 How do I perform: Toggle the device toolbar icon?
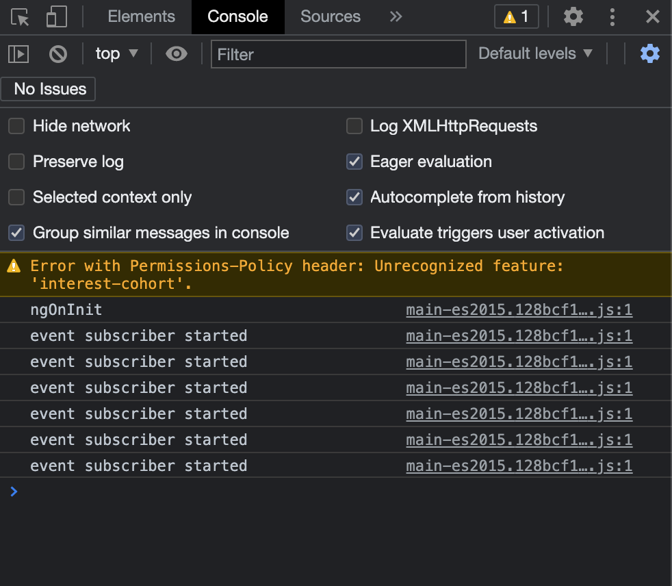pyautogui.click(x=57, y=17)
